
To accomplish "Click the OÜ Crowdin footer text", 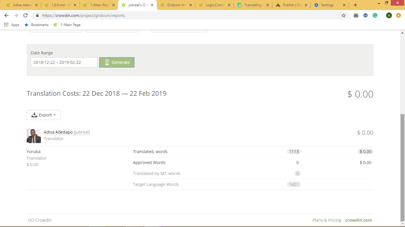I will pos(40,220).
